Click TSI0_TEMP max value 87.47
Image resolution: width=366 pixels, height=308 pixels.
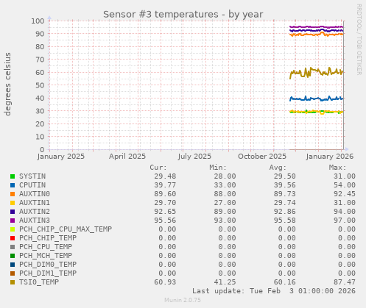pos(345,282)
